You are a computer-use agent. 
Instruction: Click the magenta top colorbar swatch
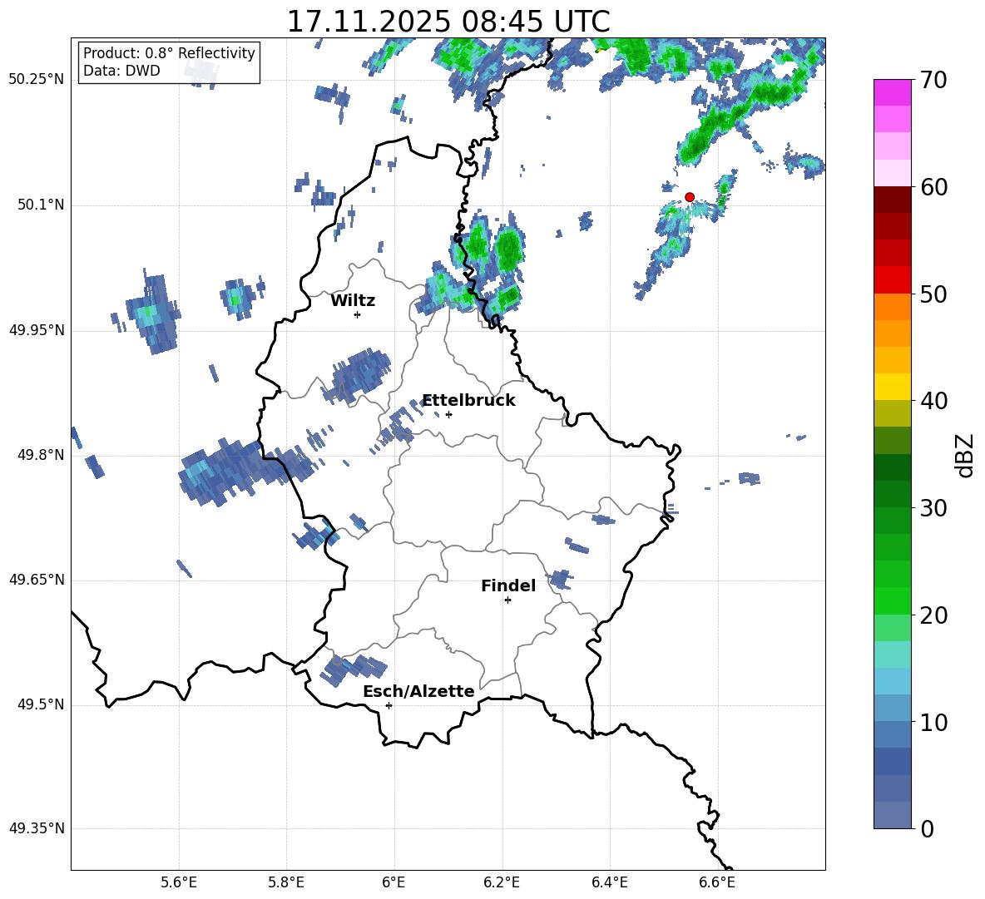click(893, 92)
